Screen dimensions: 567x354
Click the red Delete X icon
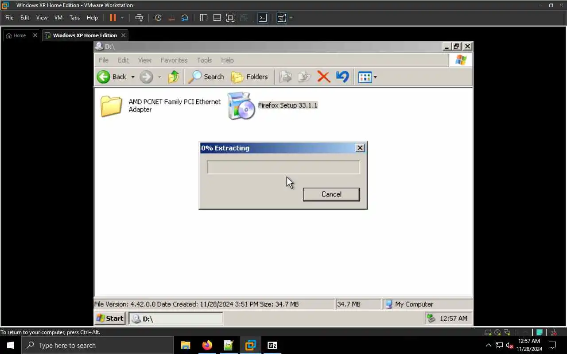coord(324,77)
